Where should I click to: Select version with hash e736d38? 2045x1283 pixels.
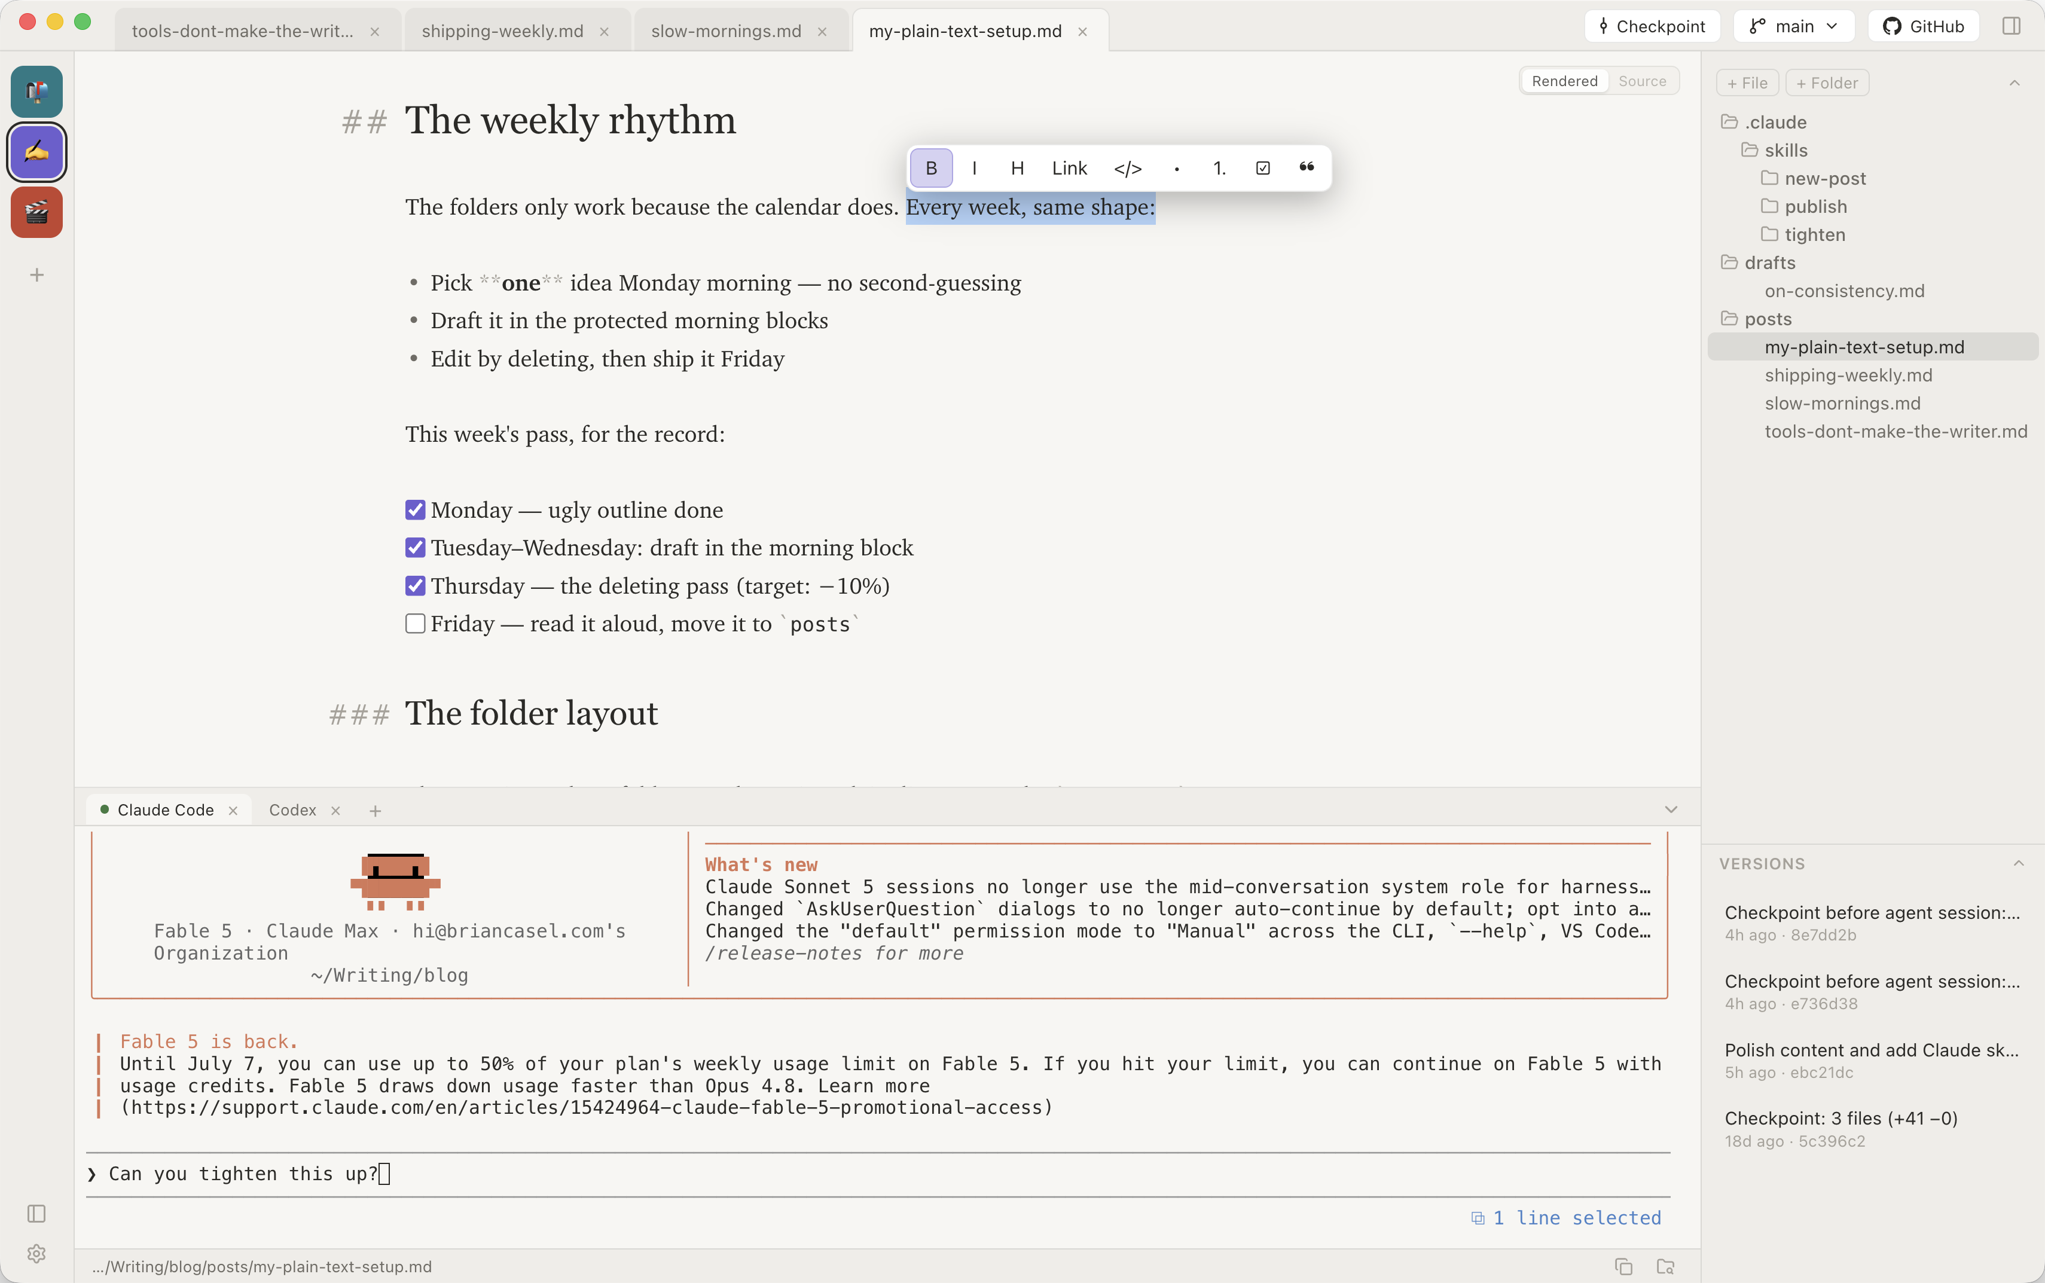tap(1873, 992)
